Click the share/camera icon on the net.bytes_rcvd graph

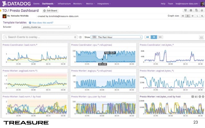pos(196,97)
